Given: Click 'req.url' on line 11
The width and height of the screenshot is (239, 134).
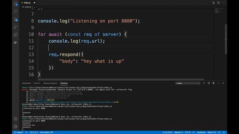Looking at the screenshot, I should pyautogui.click(x=90, y=41).
